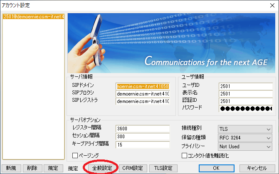Focus the 認証ID field
Viewport: 279px width, 174px height.
click(246, 101)
